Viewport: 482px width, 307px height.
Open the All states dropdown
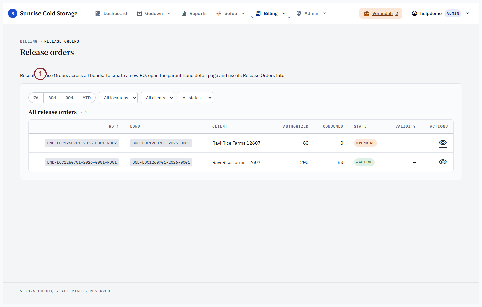(x=195, y=98)
